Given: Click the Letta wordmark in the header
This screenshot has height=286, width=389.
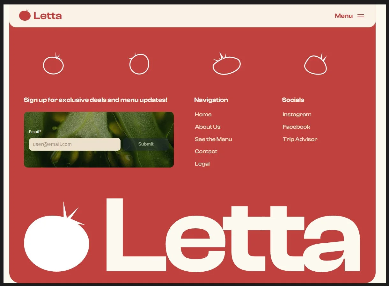Looking at the screenshot, I should point(48,16).
